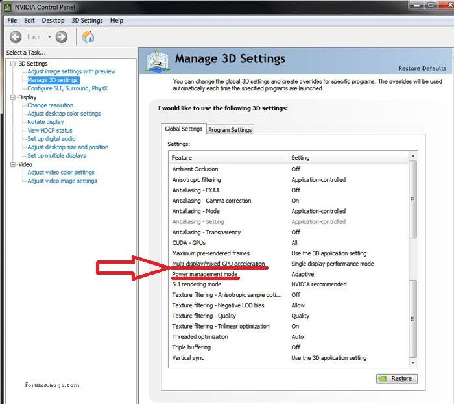
Task: Click the Manage 3D Settings header icon
Action: pyautogui.click(x=157, y=61)
